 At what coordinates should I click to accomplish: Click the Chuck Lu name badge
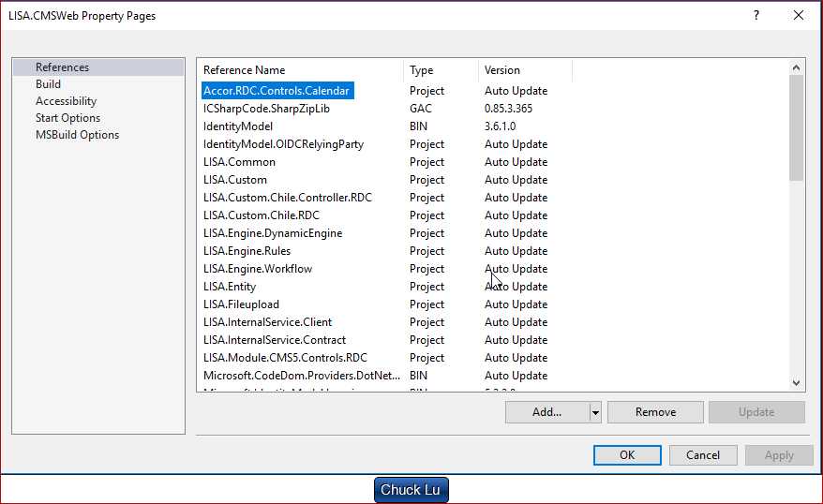[411, 490]
